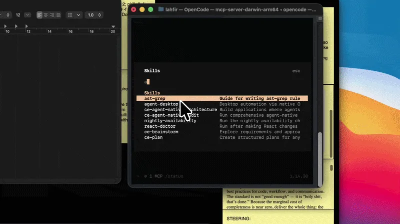
Task: Click the 'STEERING:' heading in the sticky note
Action: pos(238,219)
